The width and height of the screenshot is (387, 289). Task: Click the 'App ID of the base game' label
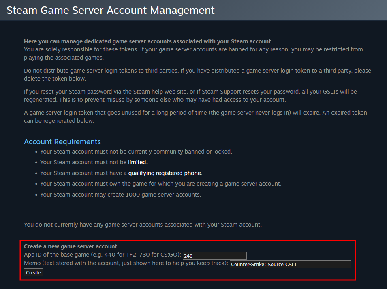pos(103,255)
